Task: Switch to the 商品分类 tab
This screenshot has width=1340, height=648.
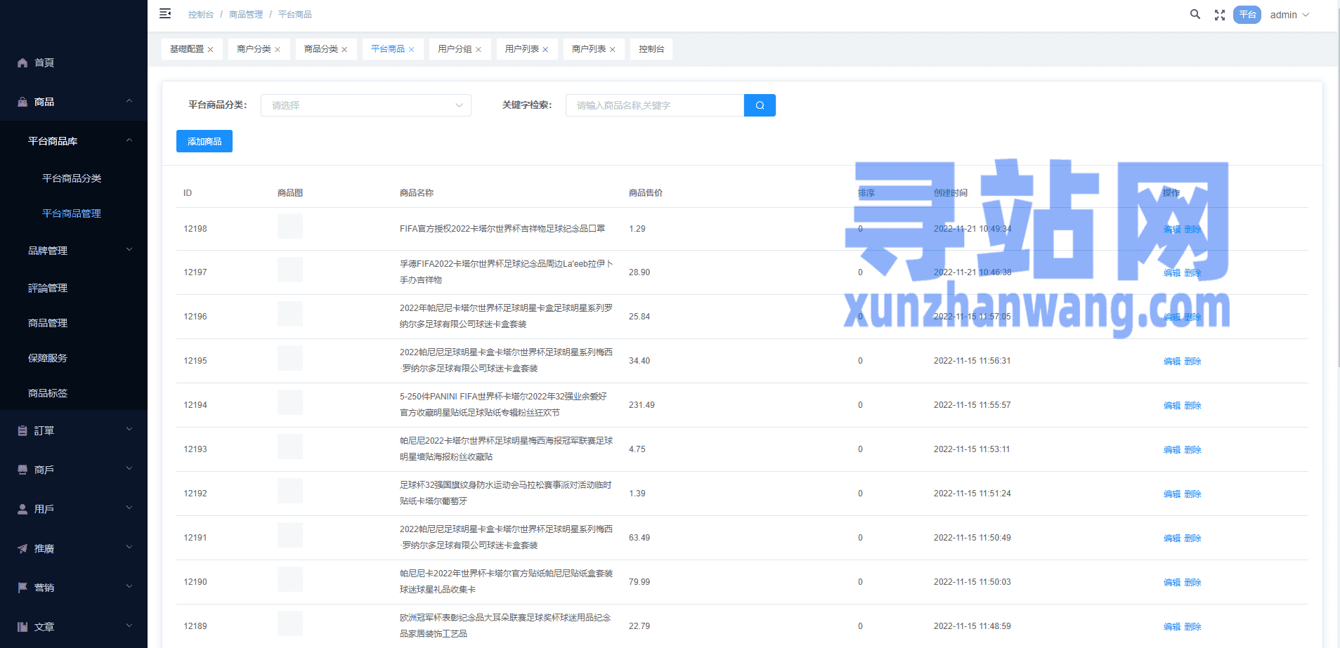Action: [320, 49]
